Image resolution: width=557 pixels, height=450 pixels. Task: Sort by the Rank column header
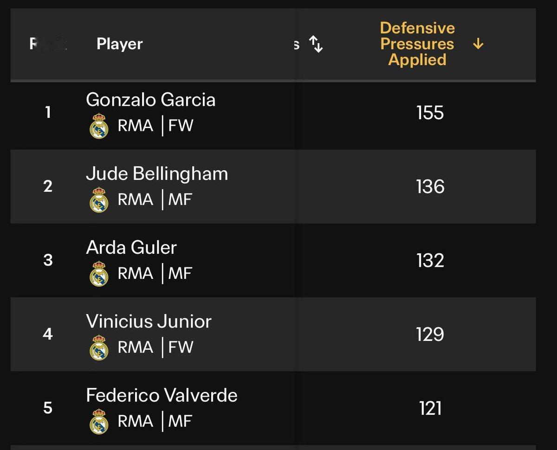pyautogui.click(x=48, y=44)
